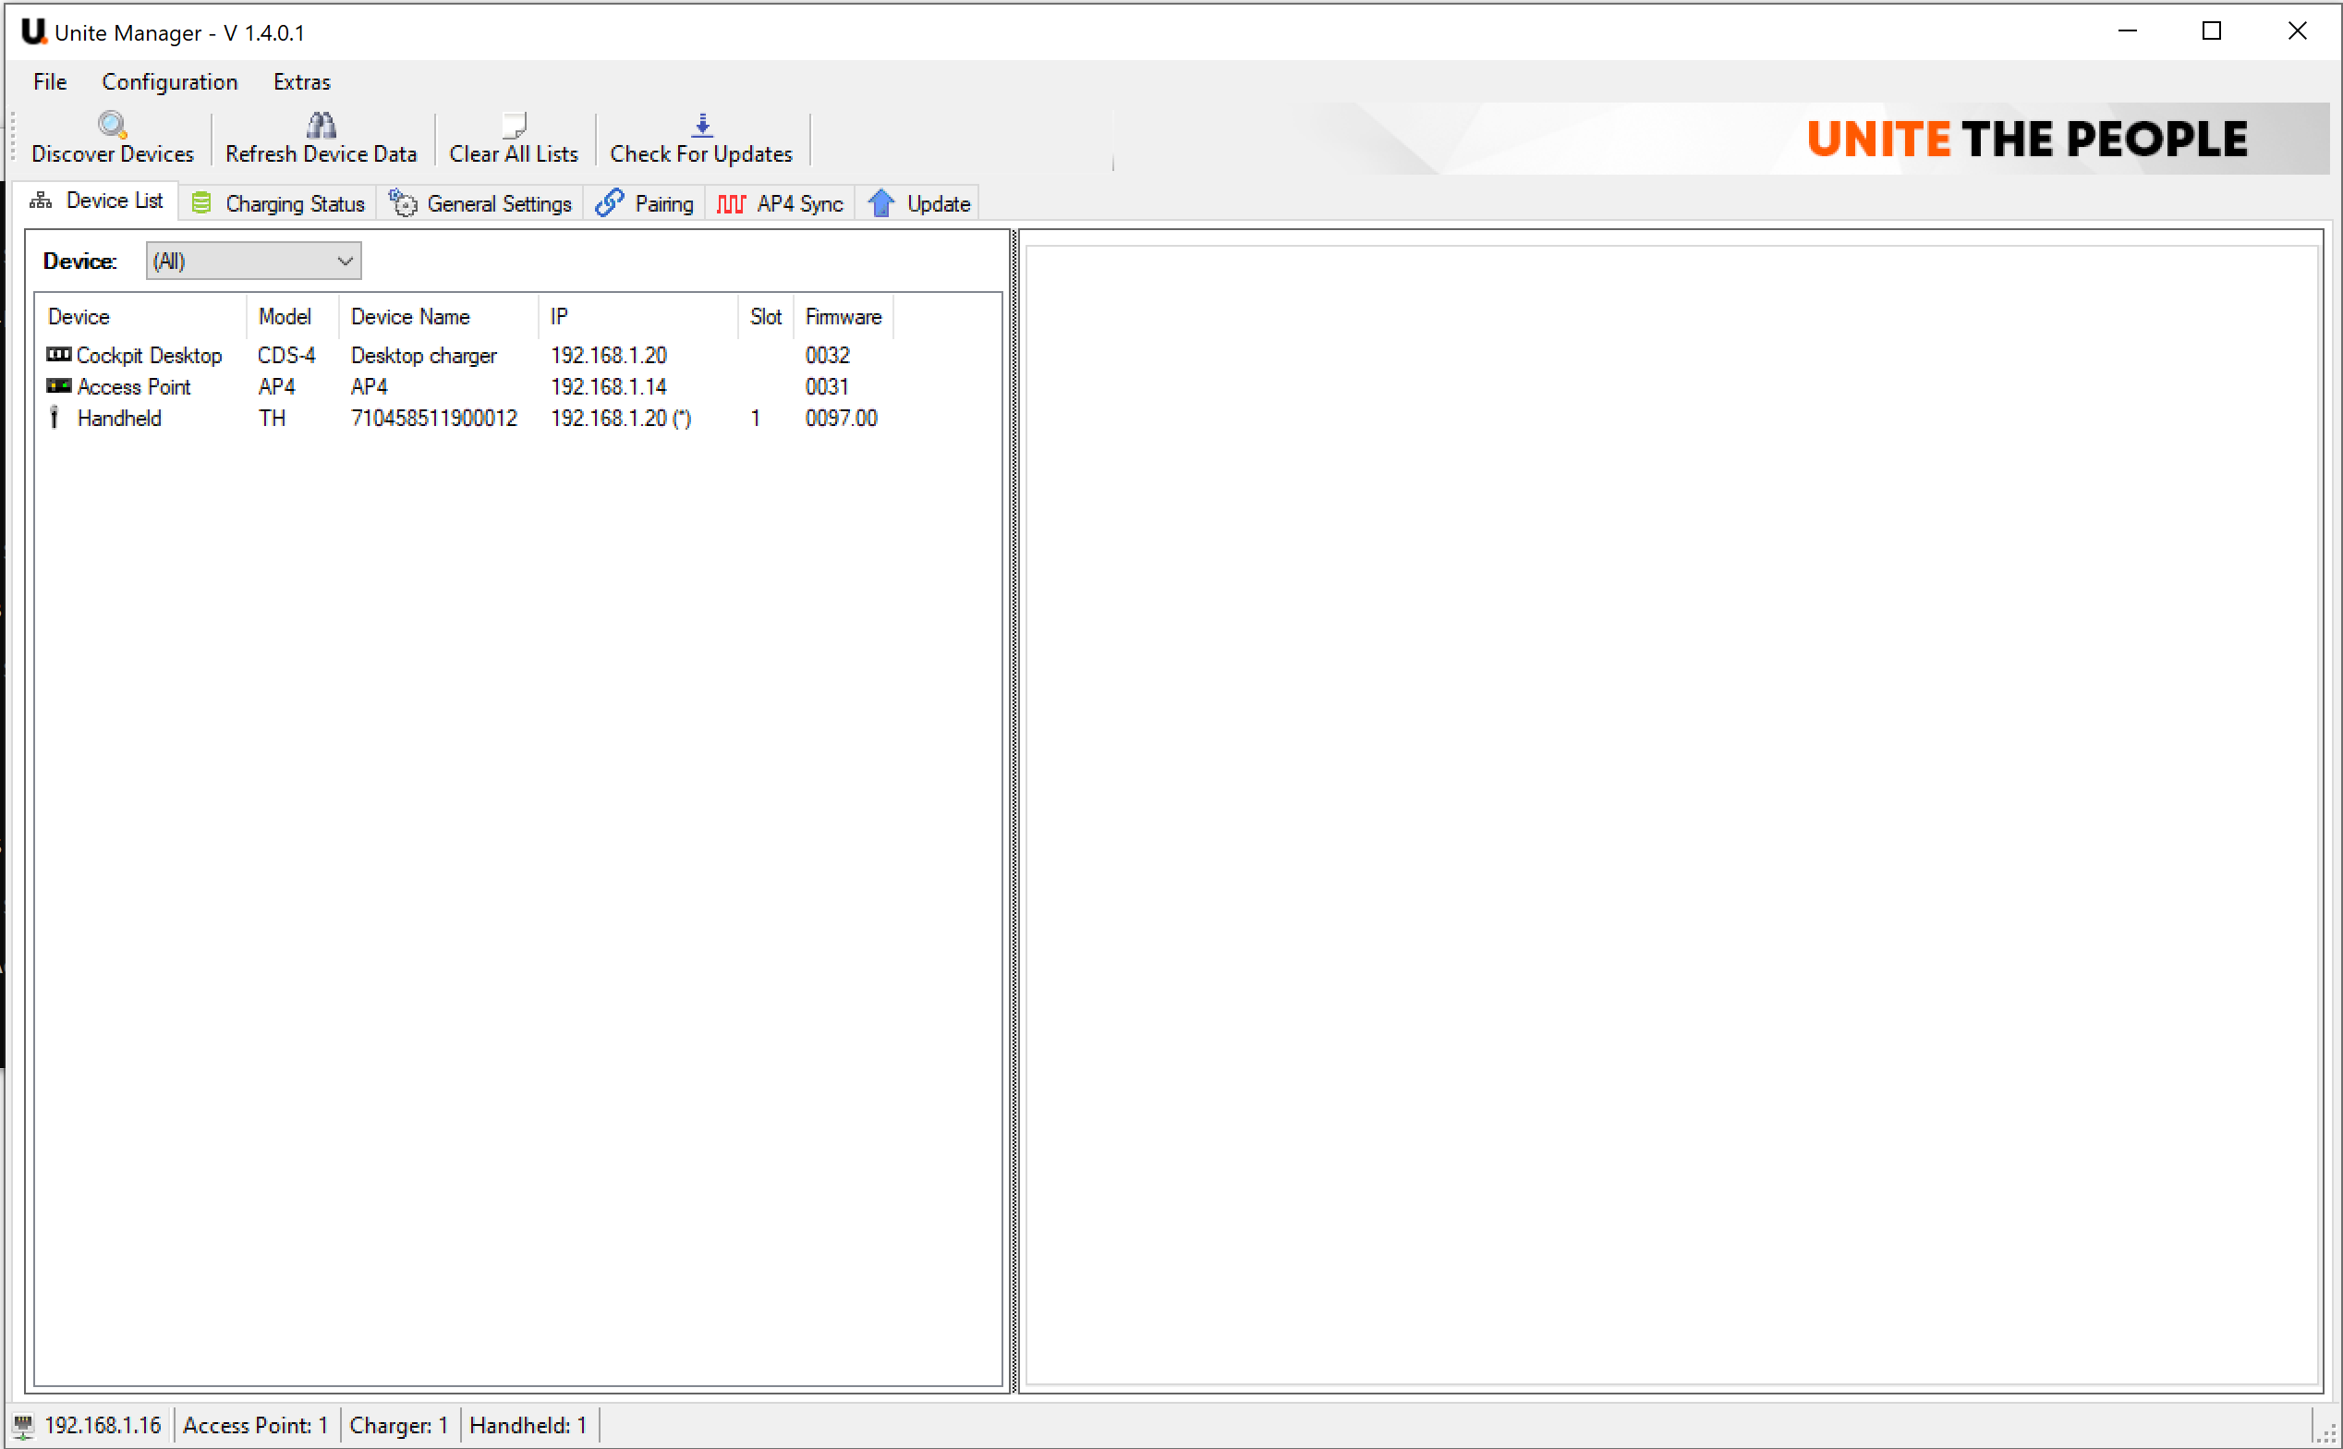Image resolution: width=2343 pixels, height=1449 pixels.
Task: Select the Access Point AP4 row
Action: pos(134,387)
